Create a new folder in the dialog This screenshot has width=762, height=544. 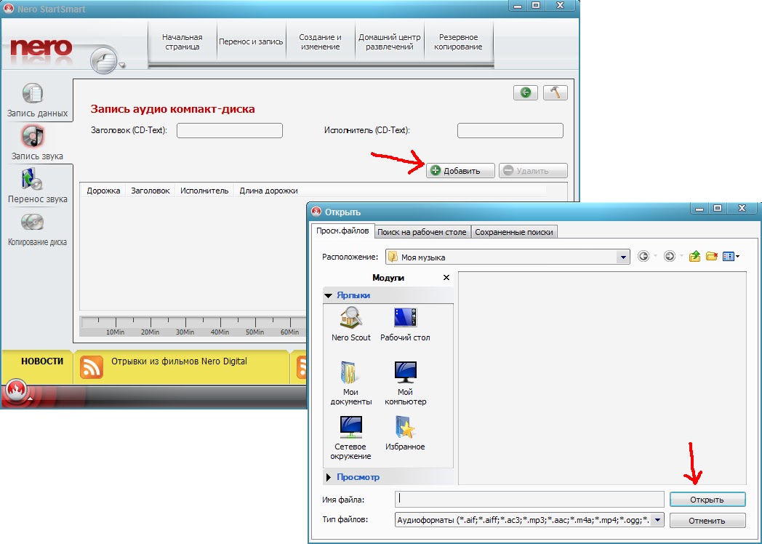pos(712,256)
